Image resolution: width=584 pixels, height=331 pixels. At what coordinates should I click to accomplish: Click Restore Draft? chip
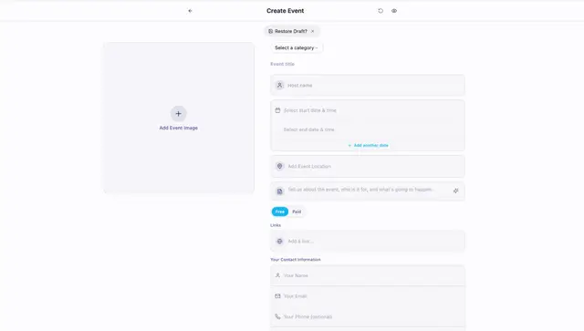click(291, 31)
